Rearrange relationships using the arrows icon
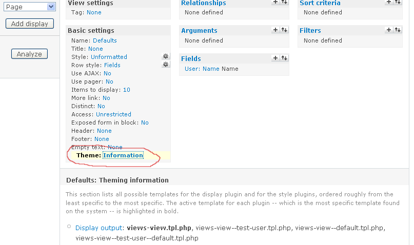Viewport: 414px width, 245px height. (284, 3)
